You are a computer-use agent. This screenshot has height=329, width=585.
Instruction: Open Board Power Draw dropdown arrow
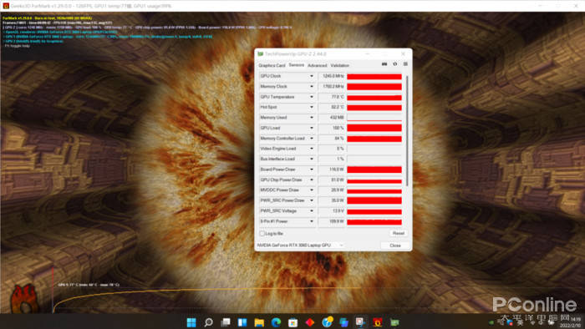pos(312,170)
